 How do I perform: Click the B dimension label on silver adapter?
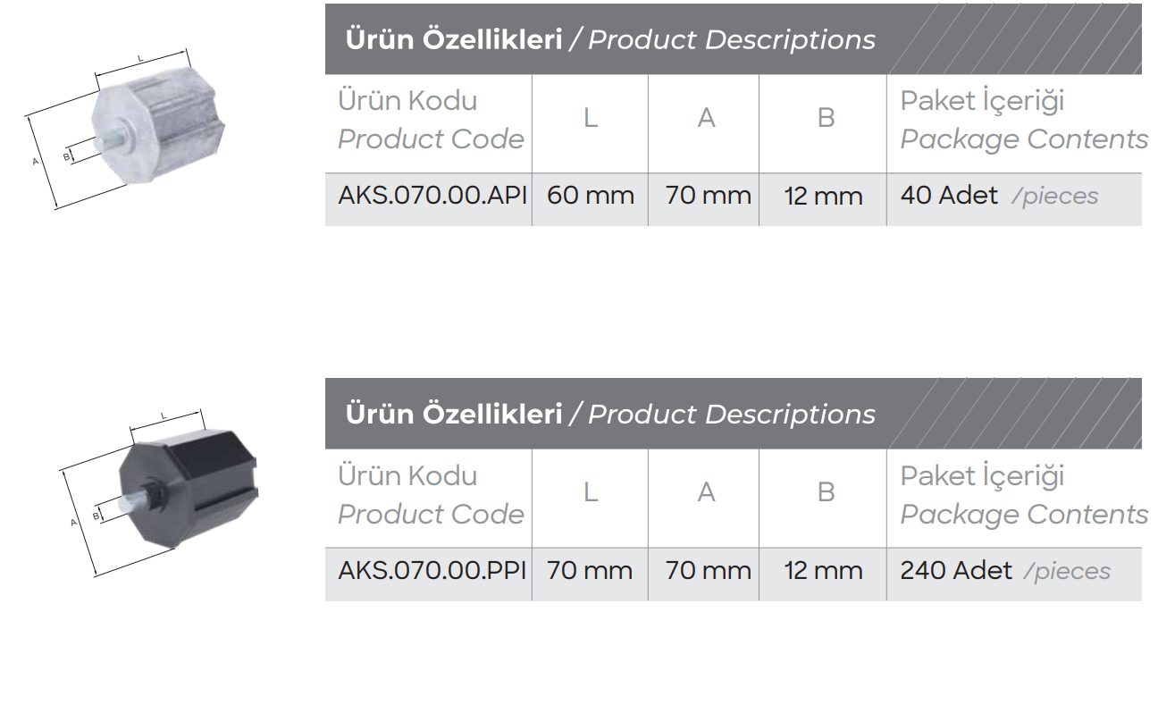[x=66, y=157]
